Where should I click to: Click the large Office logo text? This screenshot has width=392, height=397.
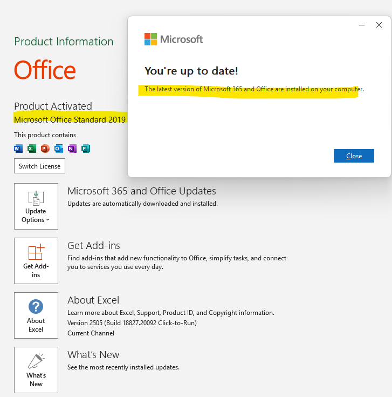click(x=45, y=70)
